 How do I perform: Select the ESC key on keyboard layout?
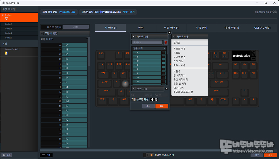101,55
